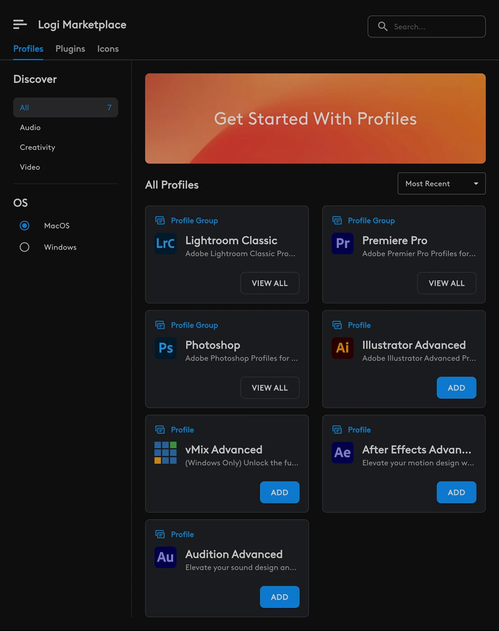Click the Audition Au icon
This screenshot has width=499, height=631.
coord(165,557)
